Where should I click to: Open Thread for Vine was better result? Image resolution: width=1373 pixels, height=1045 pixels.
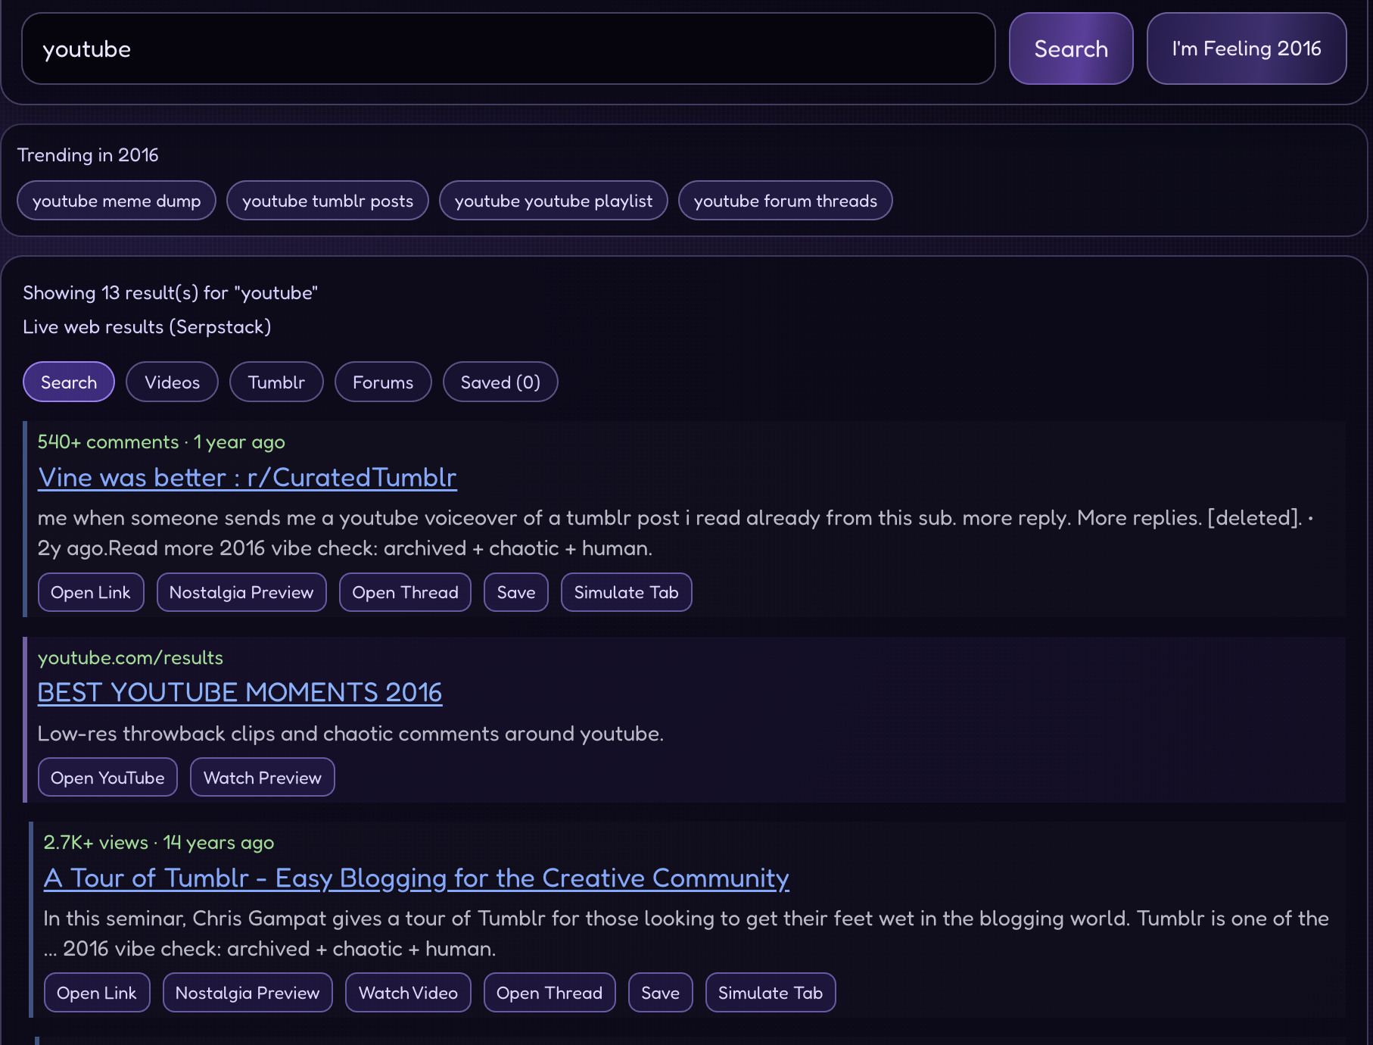[x=405, y=592]
